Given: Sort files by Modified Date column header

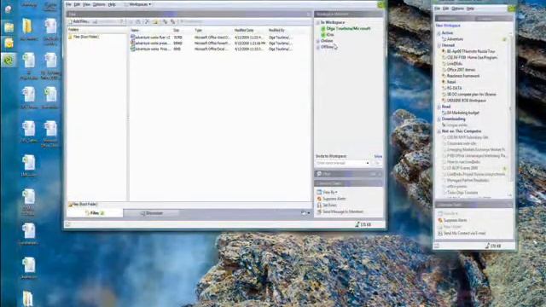Looking at the screenshot, I should click(x=244, y=31).
